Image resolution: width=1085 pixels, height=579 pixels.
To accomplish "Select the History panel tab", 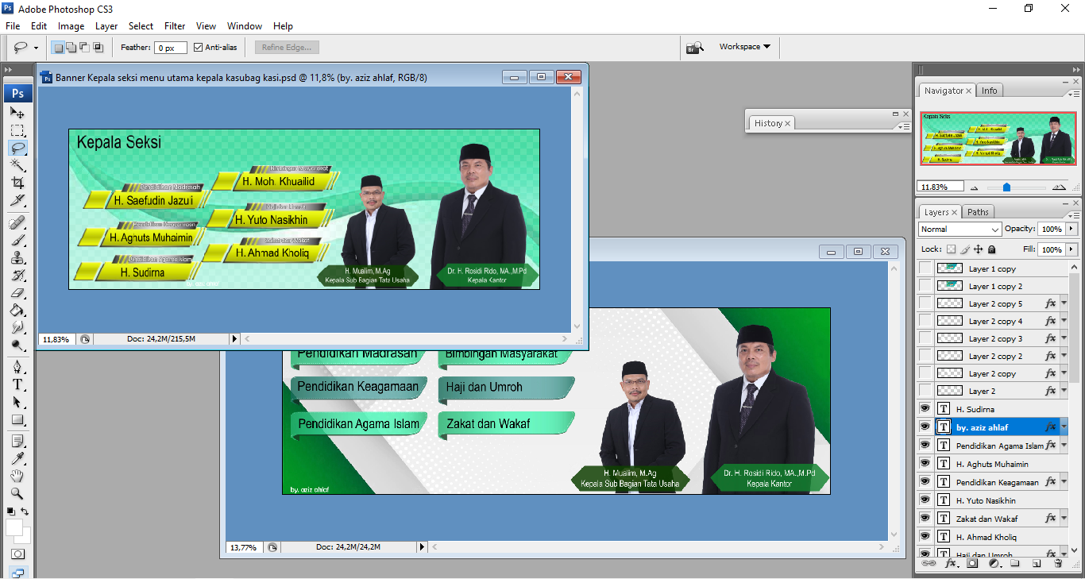I will 772,123.
